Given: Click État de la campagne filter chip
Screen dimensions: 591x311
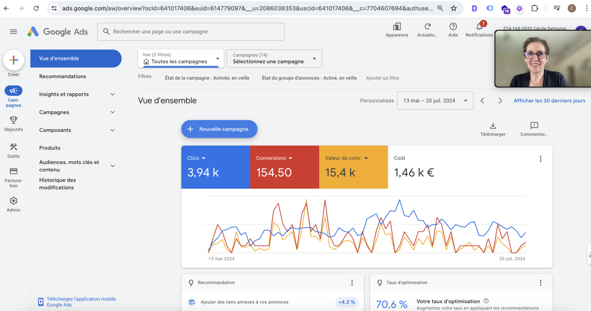Looking at the screenshot, I should pyautogui.click(x=207, y=78).
